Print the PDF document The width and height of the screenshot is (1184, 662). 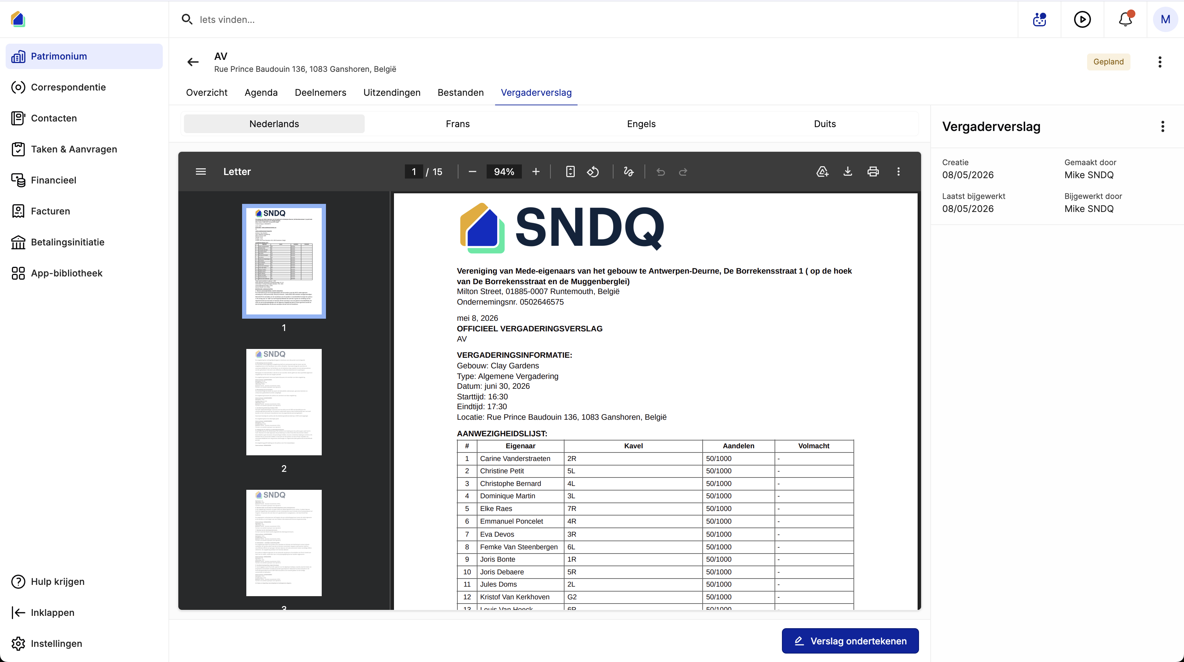point(873,171)
